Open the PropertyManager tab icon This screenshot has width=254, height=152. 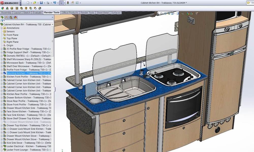click(7, 17)
